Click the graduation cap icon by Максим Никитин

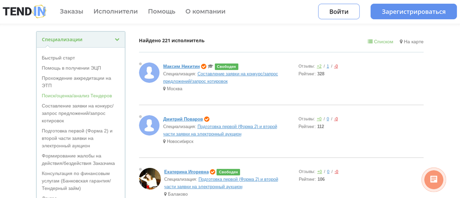pos(210,67)
